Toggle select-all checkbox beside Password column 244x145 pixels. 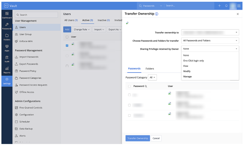click(129, 86)
